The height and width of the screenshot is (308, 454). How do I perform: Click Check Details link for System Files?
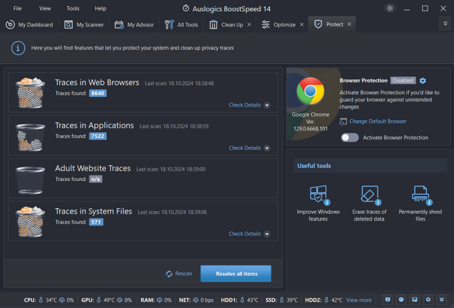coord(245,234)
